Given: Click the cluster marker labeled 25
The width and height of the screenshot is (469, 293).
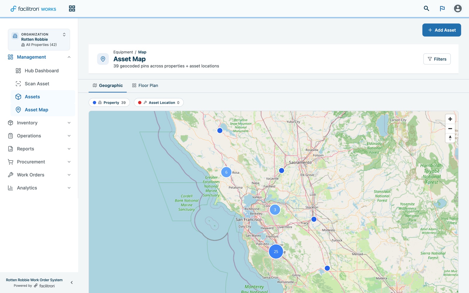Looking at the screenshot, I should [276, 251].
